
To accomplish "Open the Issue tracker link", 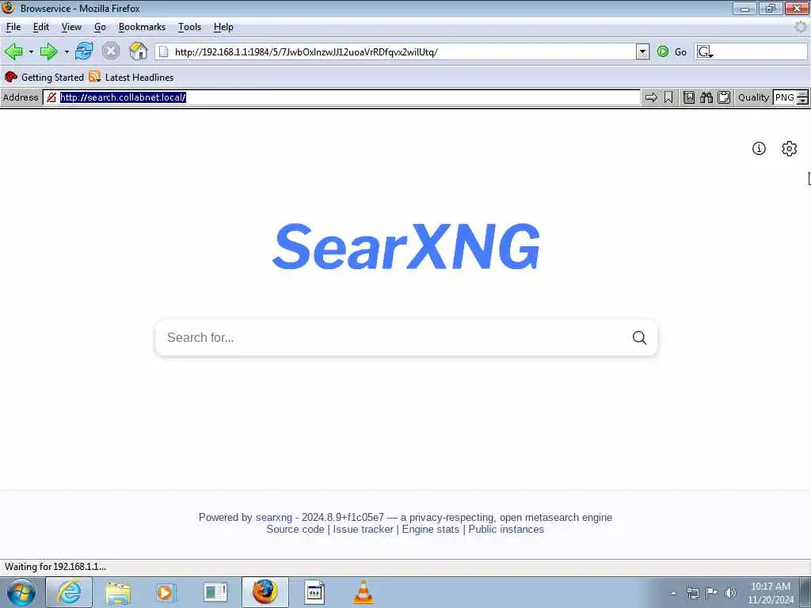I will (x=363, y=530).
